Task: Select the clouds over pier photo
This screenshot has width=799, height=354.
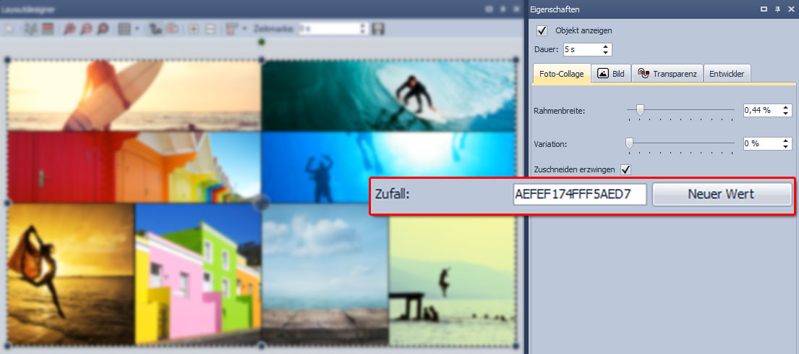Action: pos(325,274)
